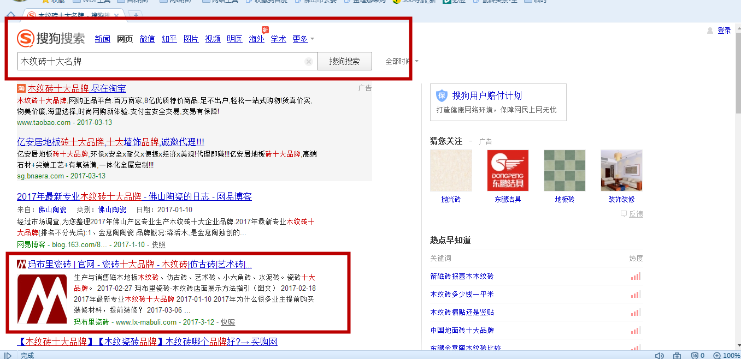
Task: Click the toolbox icon in the status bar
Action: [x=678, y=355]
